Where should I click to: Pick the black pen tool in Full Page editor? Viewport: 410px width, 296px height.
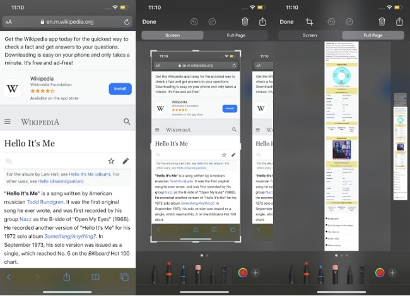pyautogui.click(x=291, y=275)
